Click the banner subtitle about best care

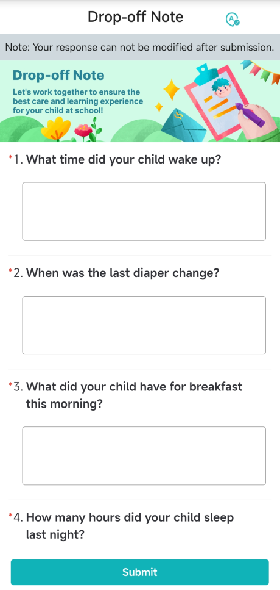pos(78,102)
